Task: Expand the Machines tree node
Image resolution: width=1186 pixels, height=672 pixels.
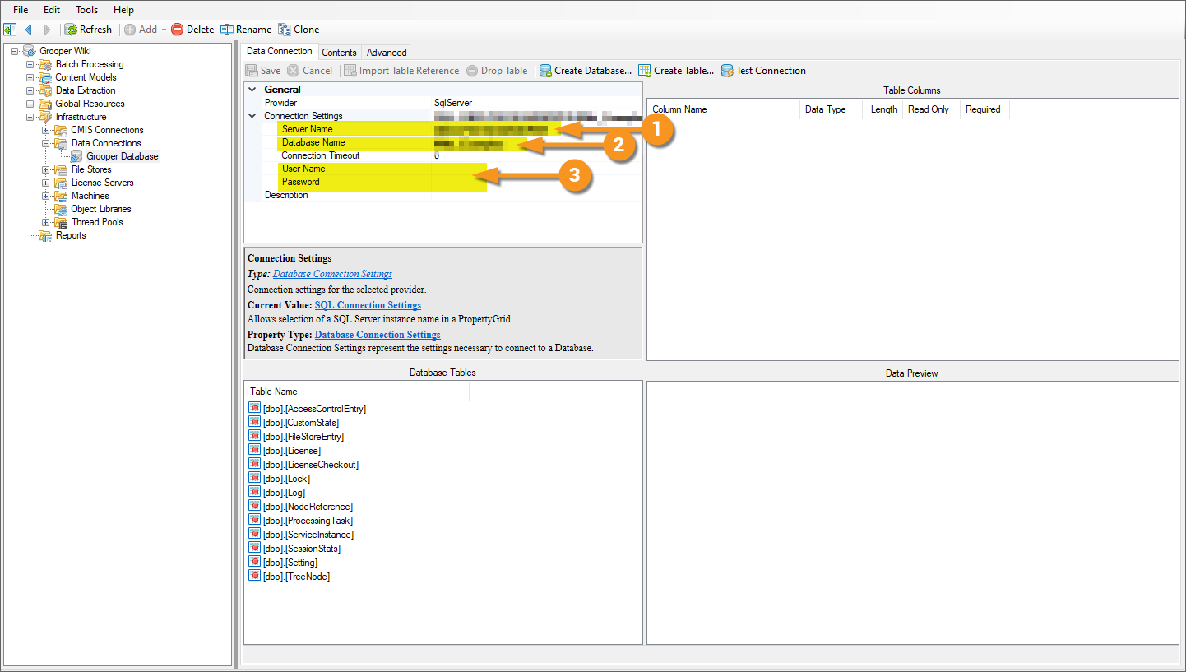Action: [46, 196]
